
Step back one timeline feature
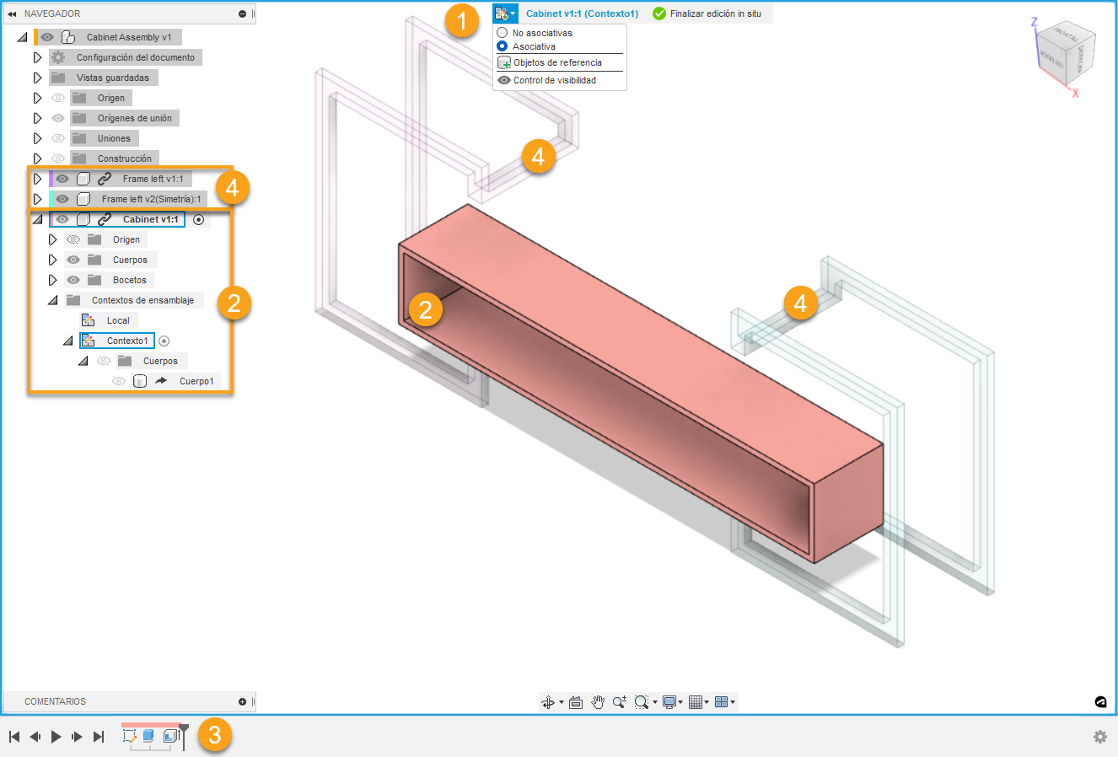pos(35,737)
